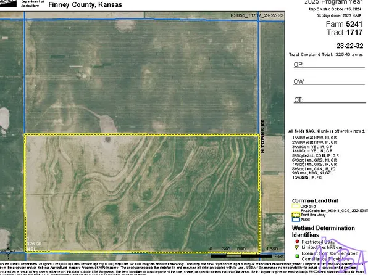Click the scale bar '690' label

(241, 248)
